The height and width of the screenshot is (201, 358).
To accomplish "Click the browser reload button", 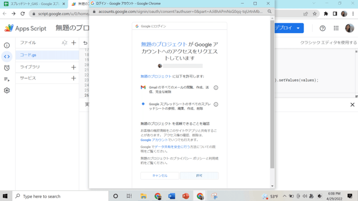I will pyautogui.click(x=23, y=14).
